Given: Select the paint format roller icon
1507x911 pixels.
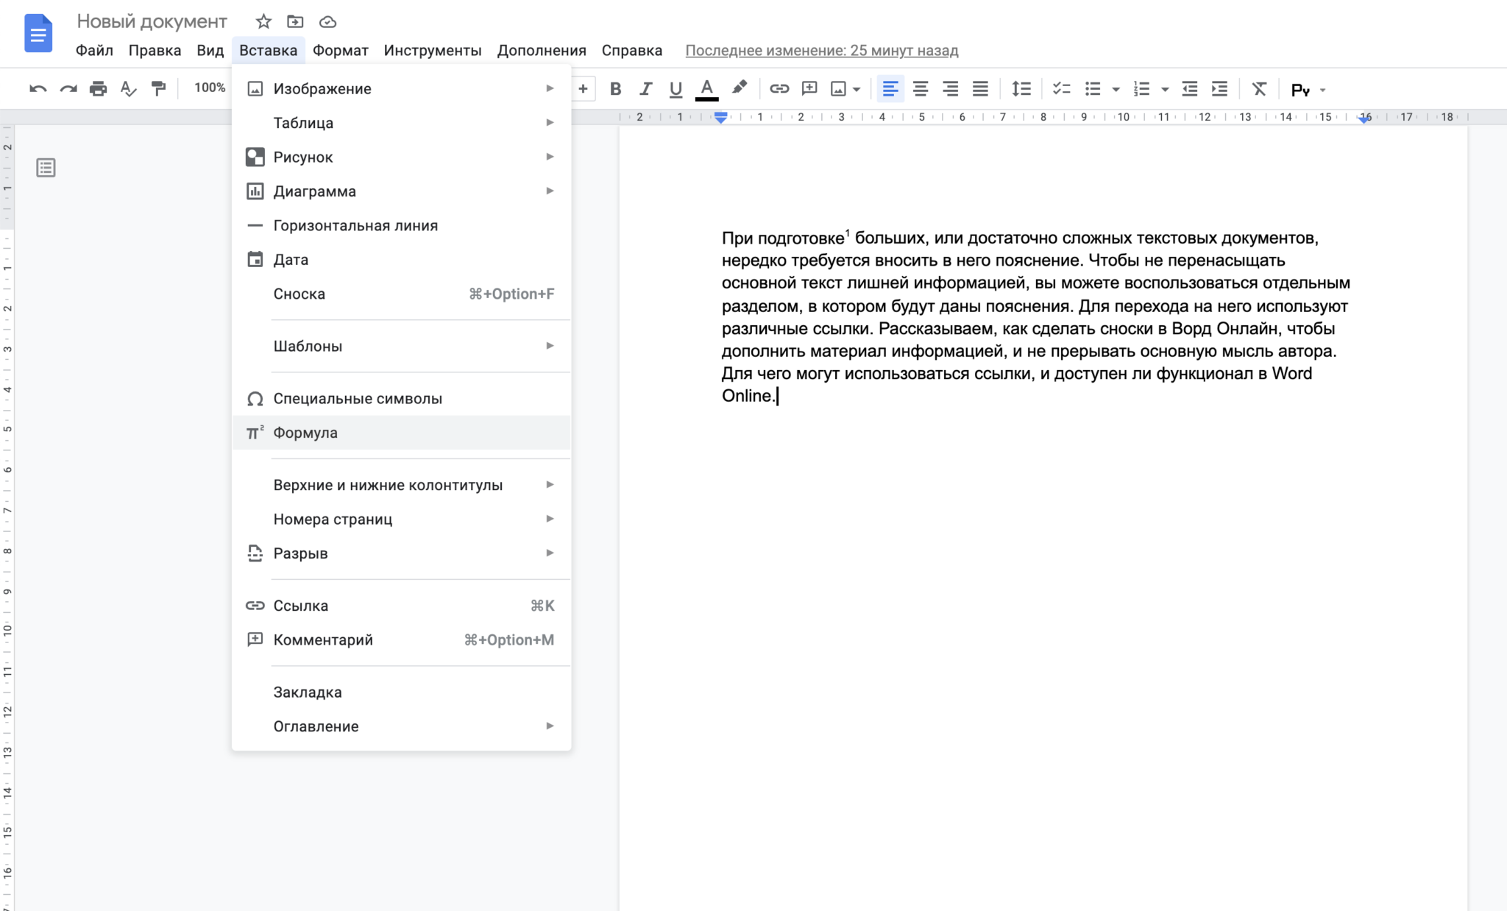Looking at the screenshot, I should pyautogui.click(x=158, y=89).
